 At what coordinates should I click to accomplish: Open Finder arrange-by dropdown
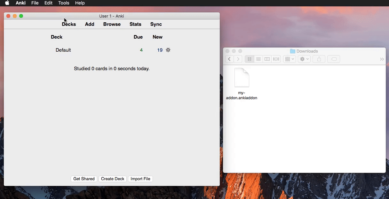tap(289, 59)
